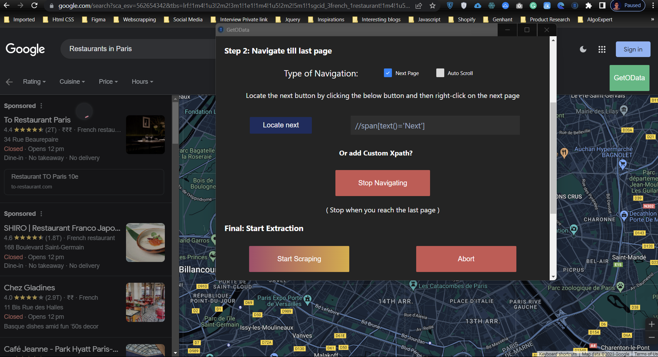Open the to-restaurant.com website link
Image resolution: width=658 pixels, height=357 pixels.
pyautogui.click(x=84, y=182)
